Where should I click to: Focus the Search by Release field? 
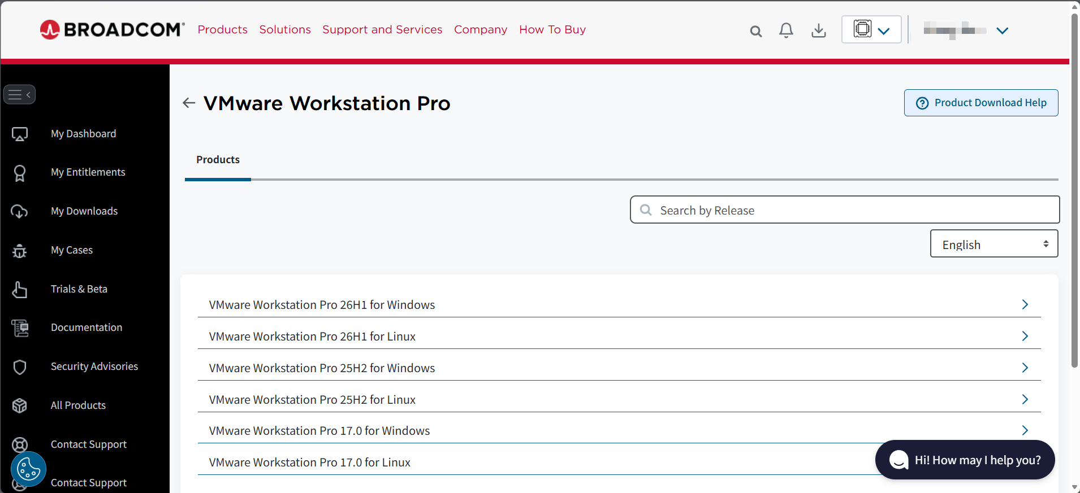845,210
